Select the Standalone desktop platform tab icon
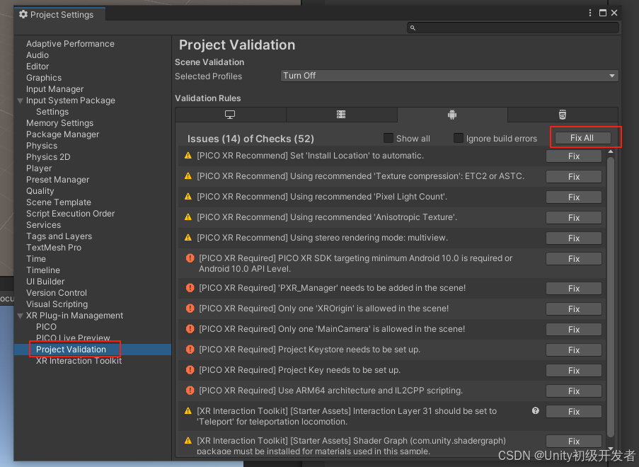Screen dimensions: 639x467 (230, 115)
